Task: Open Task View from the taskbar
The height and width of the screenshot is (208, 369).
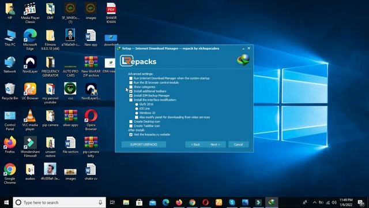Action: (x=112, y=202)
